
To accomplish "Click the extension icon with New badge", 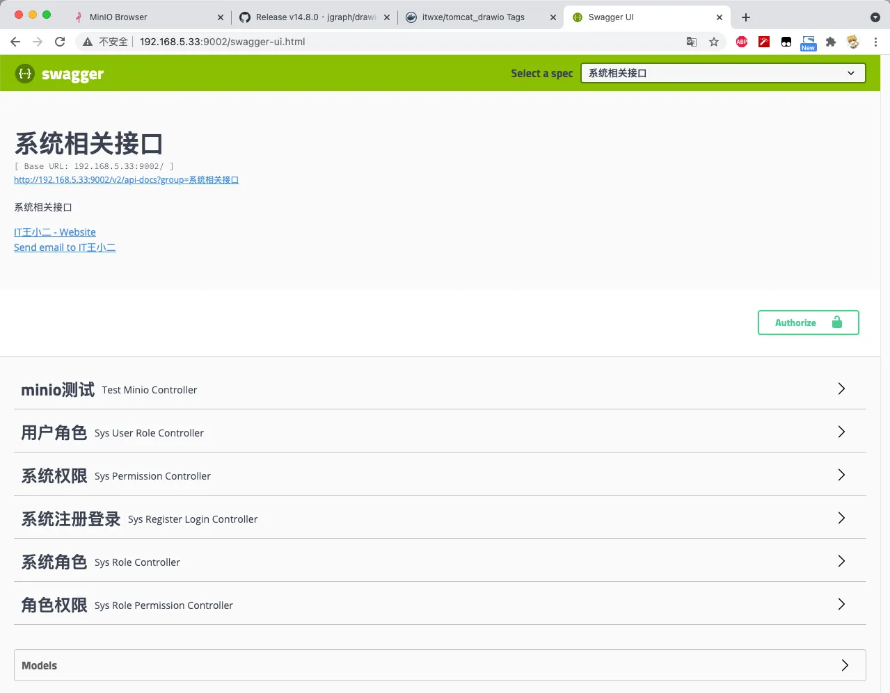I will (808, 42).
